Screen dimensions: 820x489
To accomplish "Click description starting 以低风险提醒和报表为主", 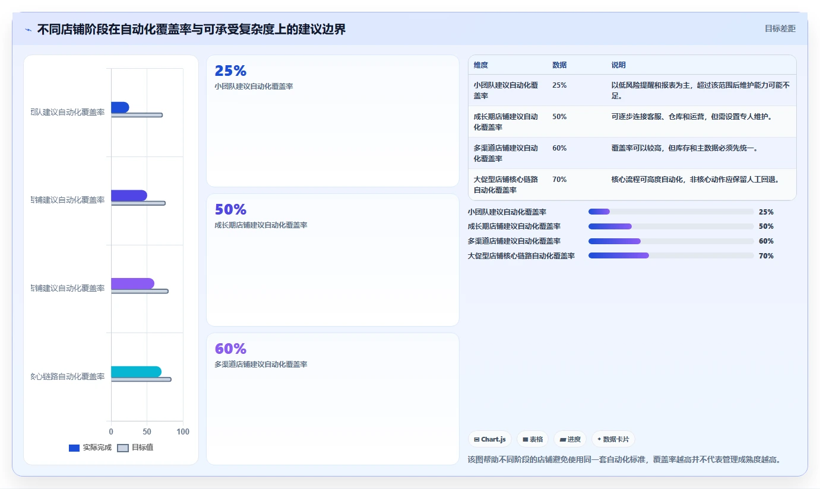I will 701,90.
